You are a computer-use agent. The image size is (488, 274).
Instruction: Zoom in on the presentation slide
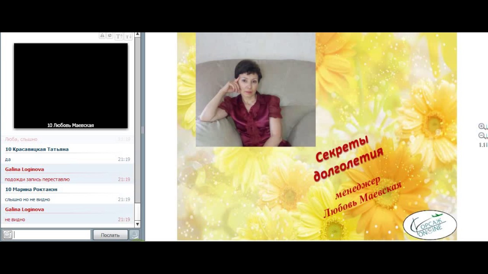tap(483, 126)
